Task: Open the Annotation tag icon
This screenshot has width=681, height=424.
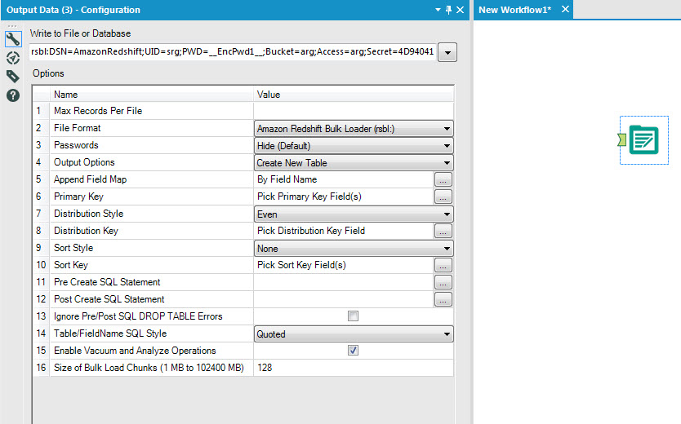Action: (x=13, y=77)
